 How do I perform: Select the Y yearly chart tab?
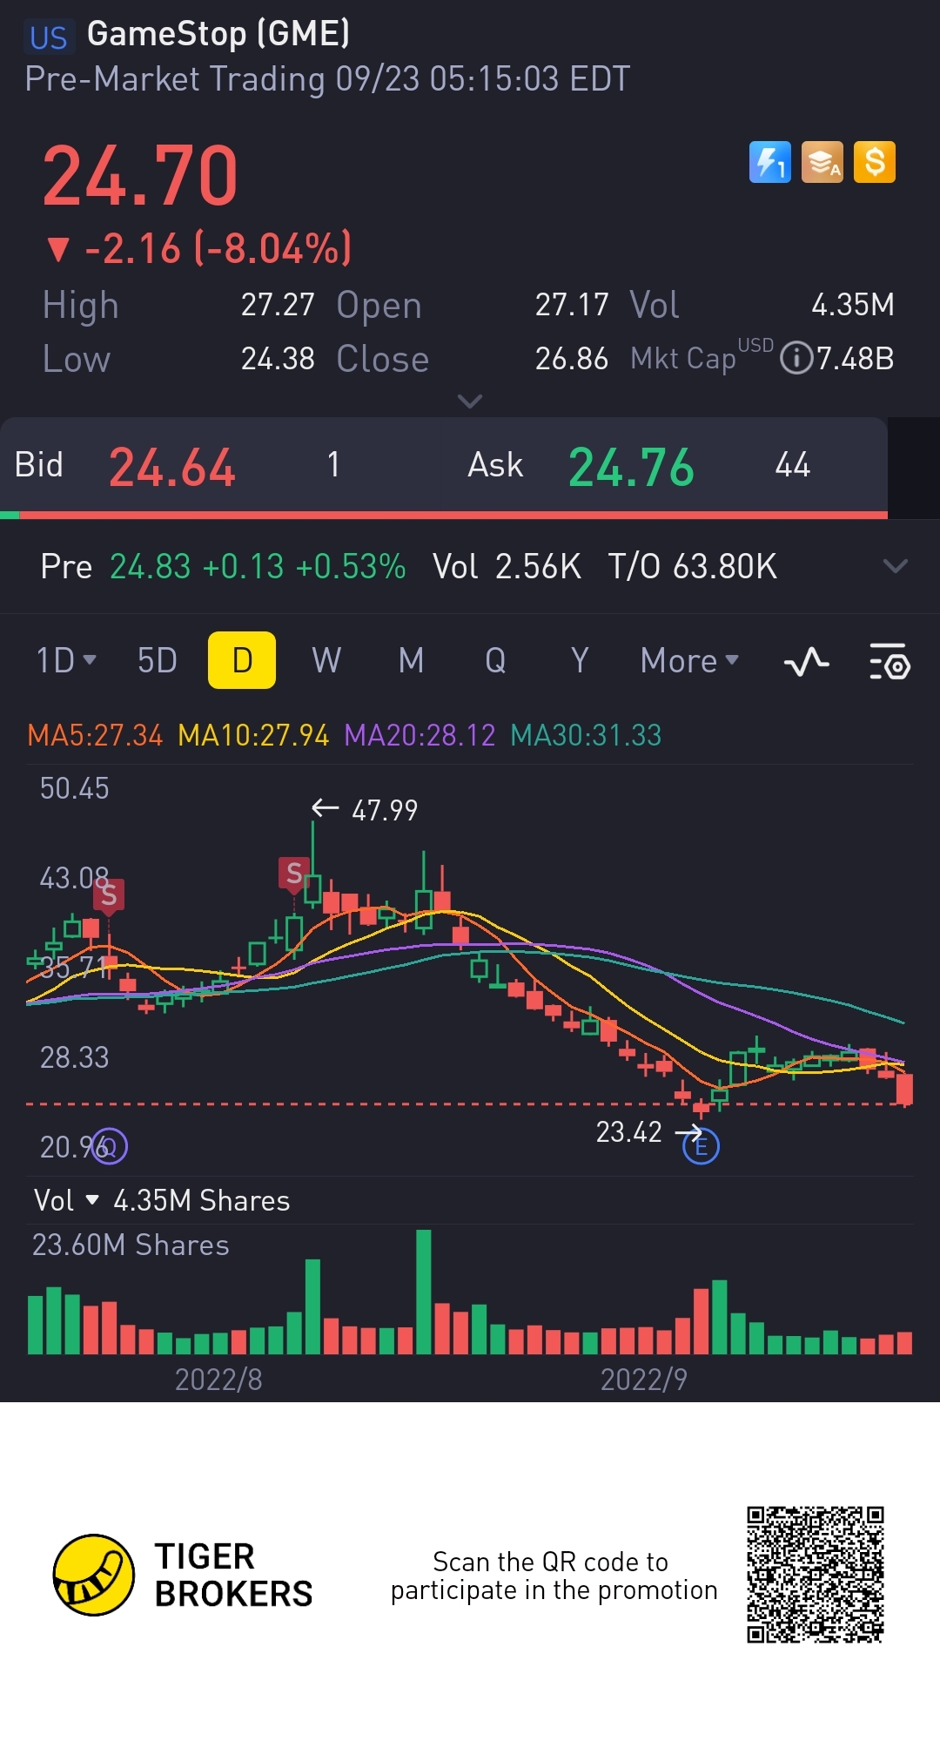(580, 660)
